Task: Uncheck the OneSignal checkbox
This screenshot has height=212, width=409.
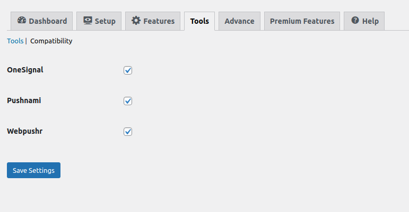Action: click(128, 70)
